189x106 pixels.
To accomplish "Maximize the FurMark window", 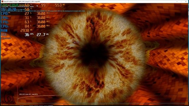I will pos(181,1).
